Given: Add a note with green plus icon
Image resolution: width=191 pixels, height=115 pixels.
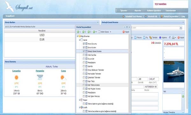Looking at the screenshot, I should 183,96.
